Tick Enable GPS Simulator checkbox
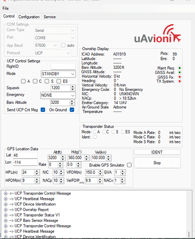 pyautogui.click(x=129, y=165)
